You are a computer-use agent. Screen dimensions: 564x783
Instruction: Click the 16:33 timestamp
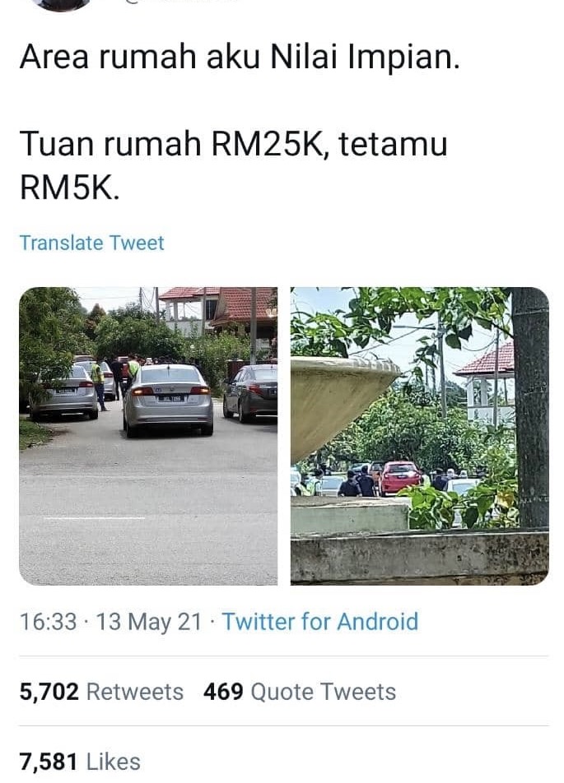point(48,622)
